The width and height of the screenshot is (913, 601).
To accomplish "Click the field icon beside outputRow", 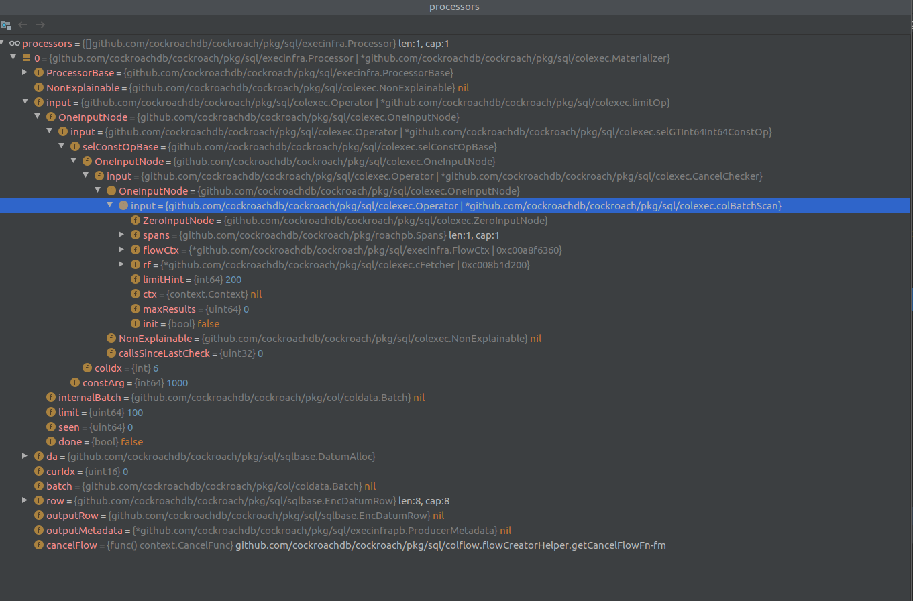I will tap(39, 515).
